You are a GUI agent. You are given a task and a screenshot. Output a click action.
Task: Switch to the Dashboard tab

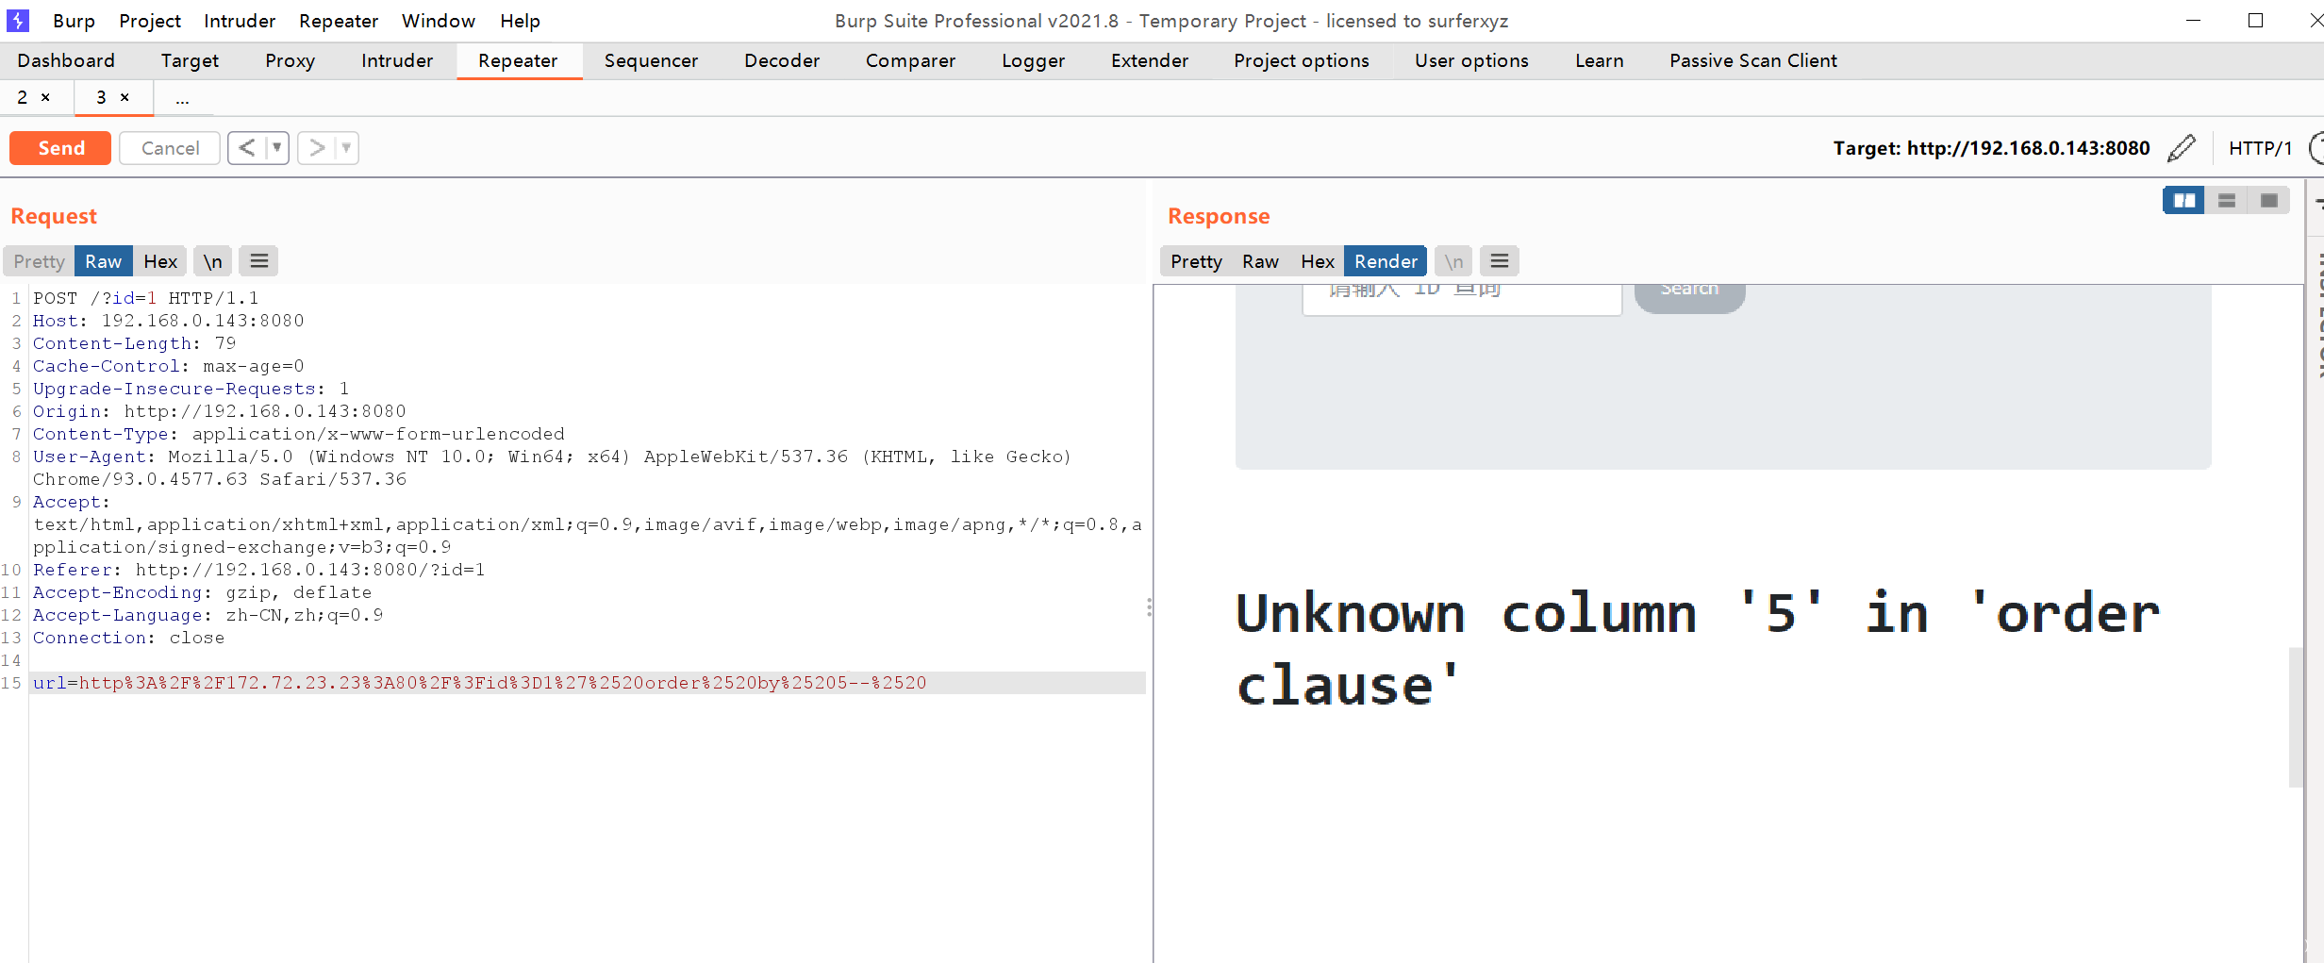tap(66, 60)
